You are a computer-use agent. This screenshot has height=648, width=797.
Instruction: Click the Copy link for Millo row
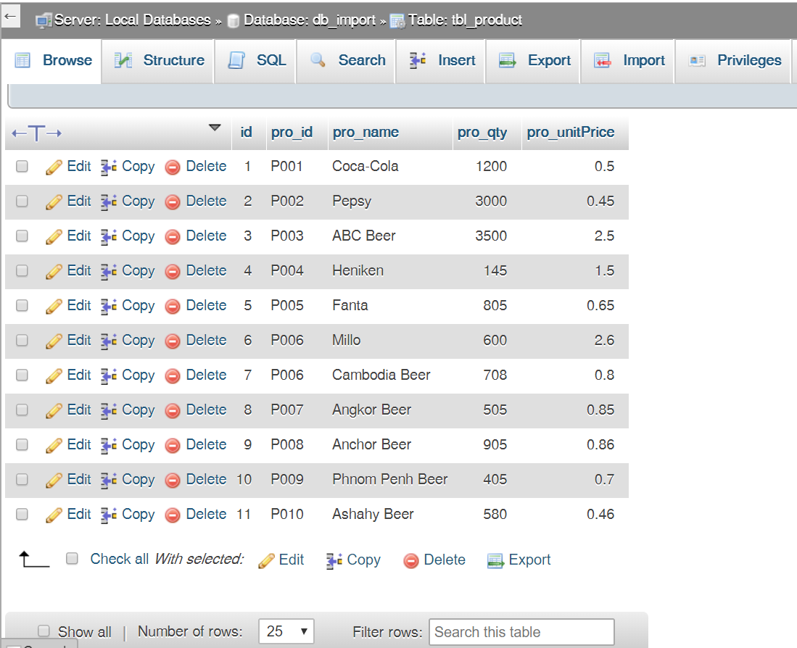pos(139,341)
